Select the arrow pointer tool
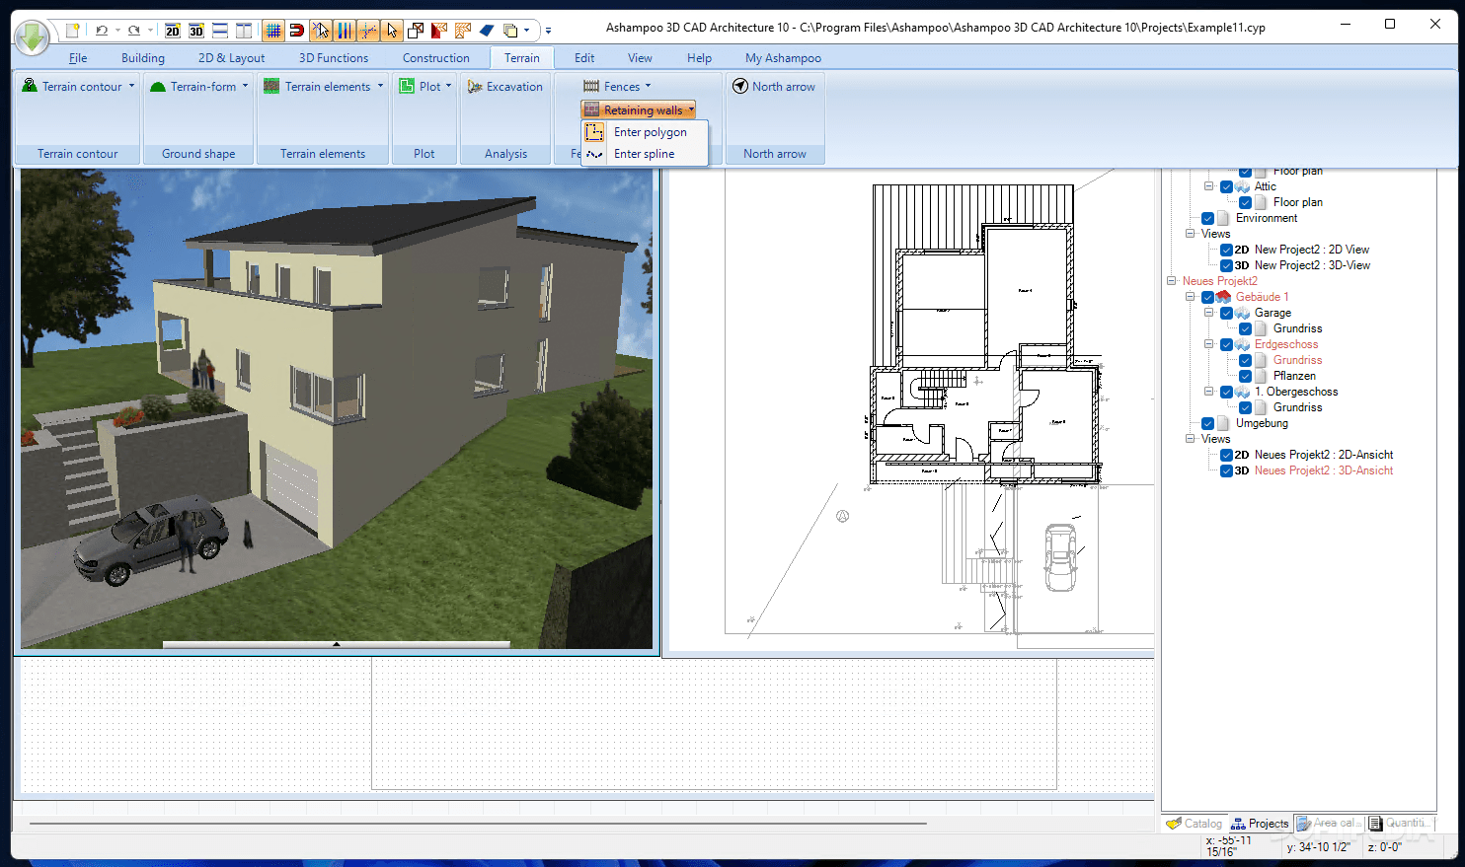The height and width of the screenshot is (867, 1465). (x=392, y=31)
